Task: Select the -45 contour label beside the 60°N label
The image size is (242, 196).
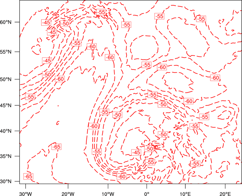Action: (46, 23)
